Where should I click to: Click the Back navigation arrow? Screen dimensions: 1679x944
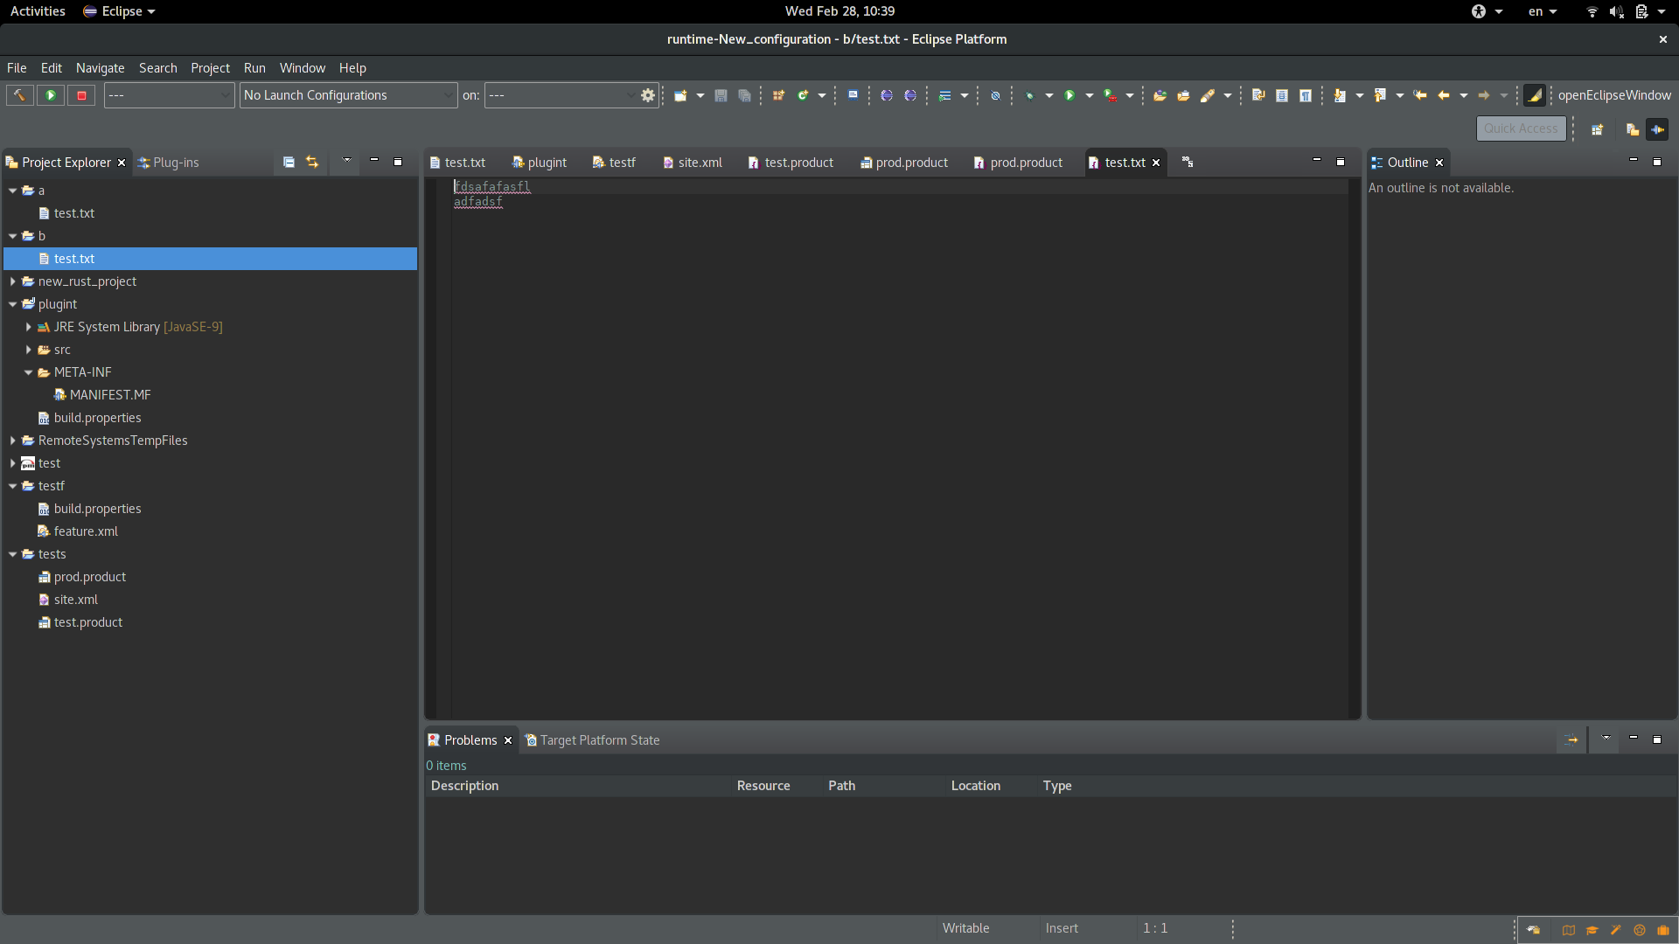1444,95
